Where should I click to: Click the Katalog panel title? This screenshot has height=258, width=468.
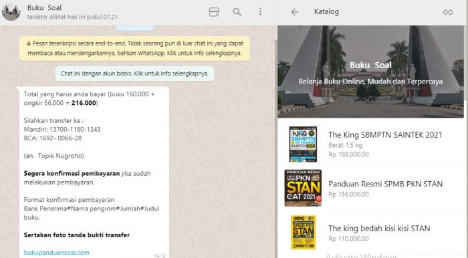pyautogui.click(x=326, y=11)
